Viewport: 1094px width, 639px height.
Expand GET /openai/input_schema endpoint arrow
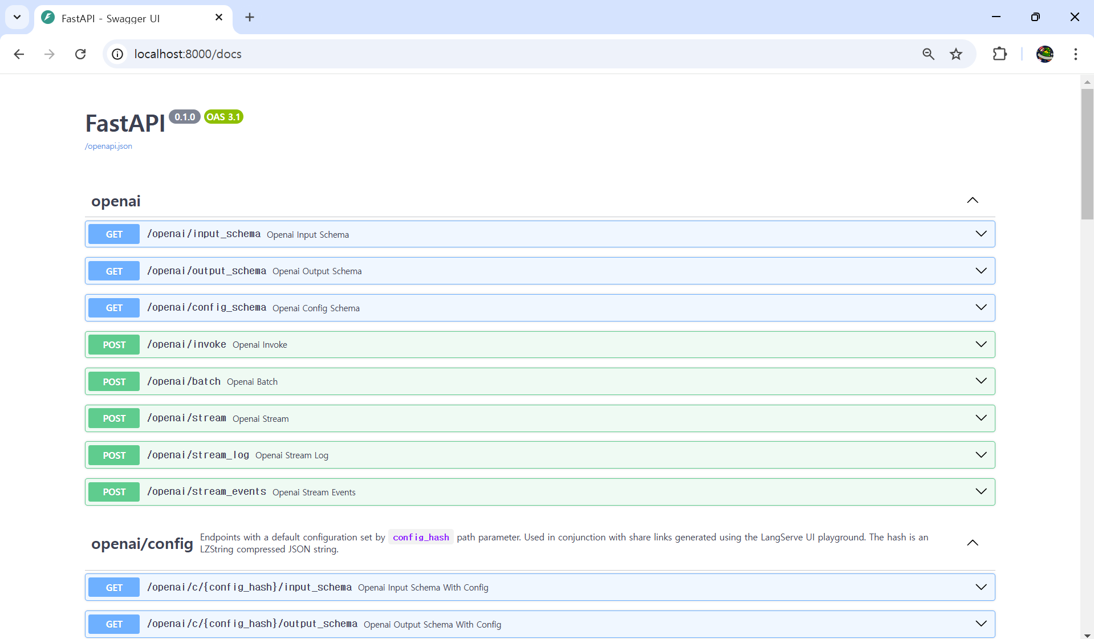[981, 234]
